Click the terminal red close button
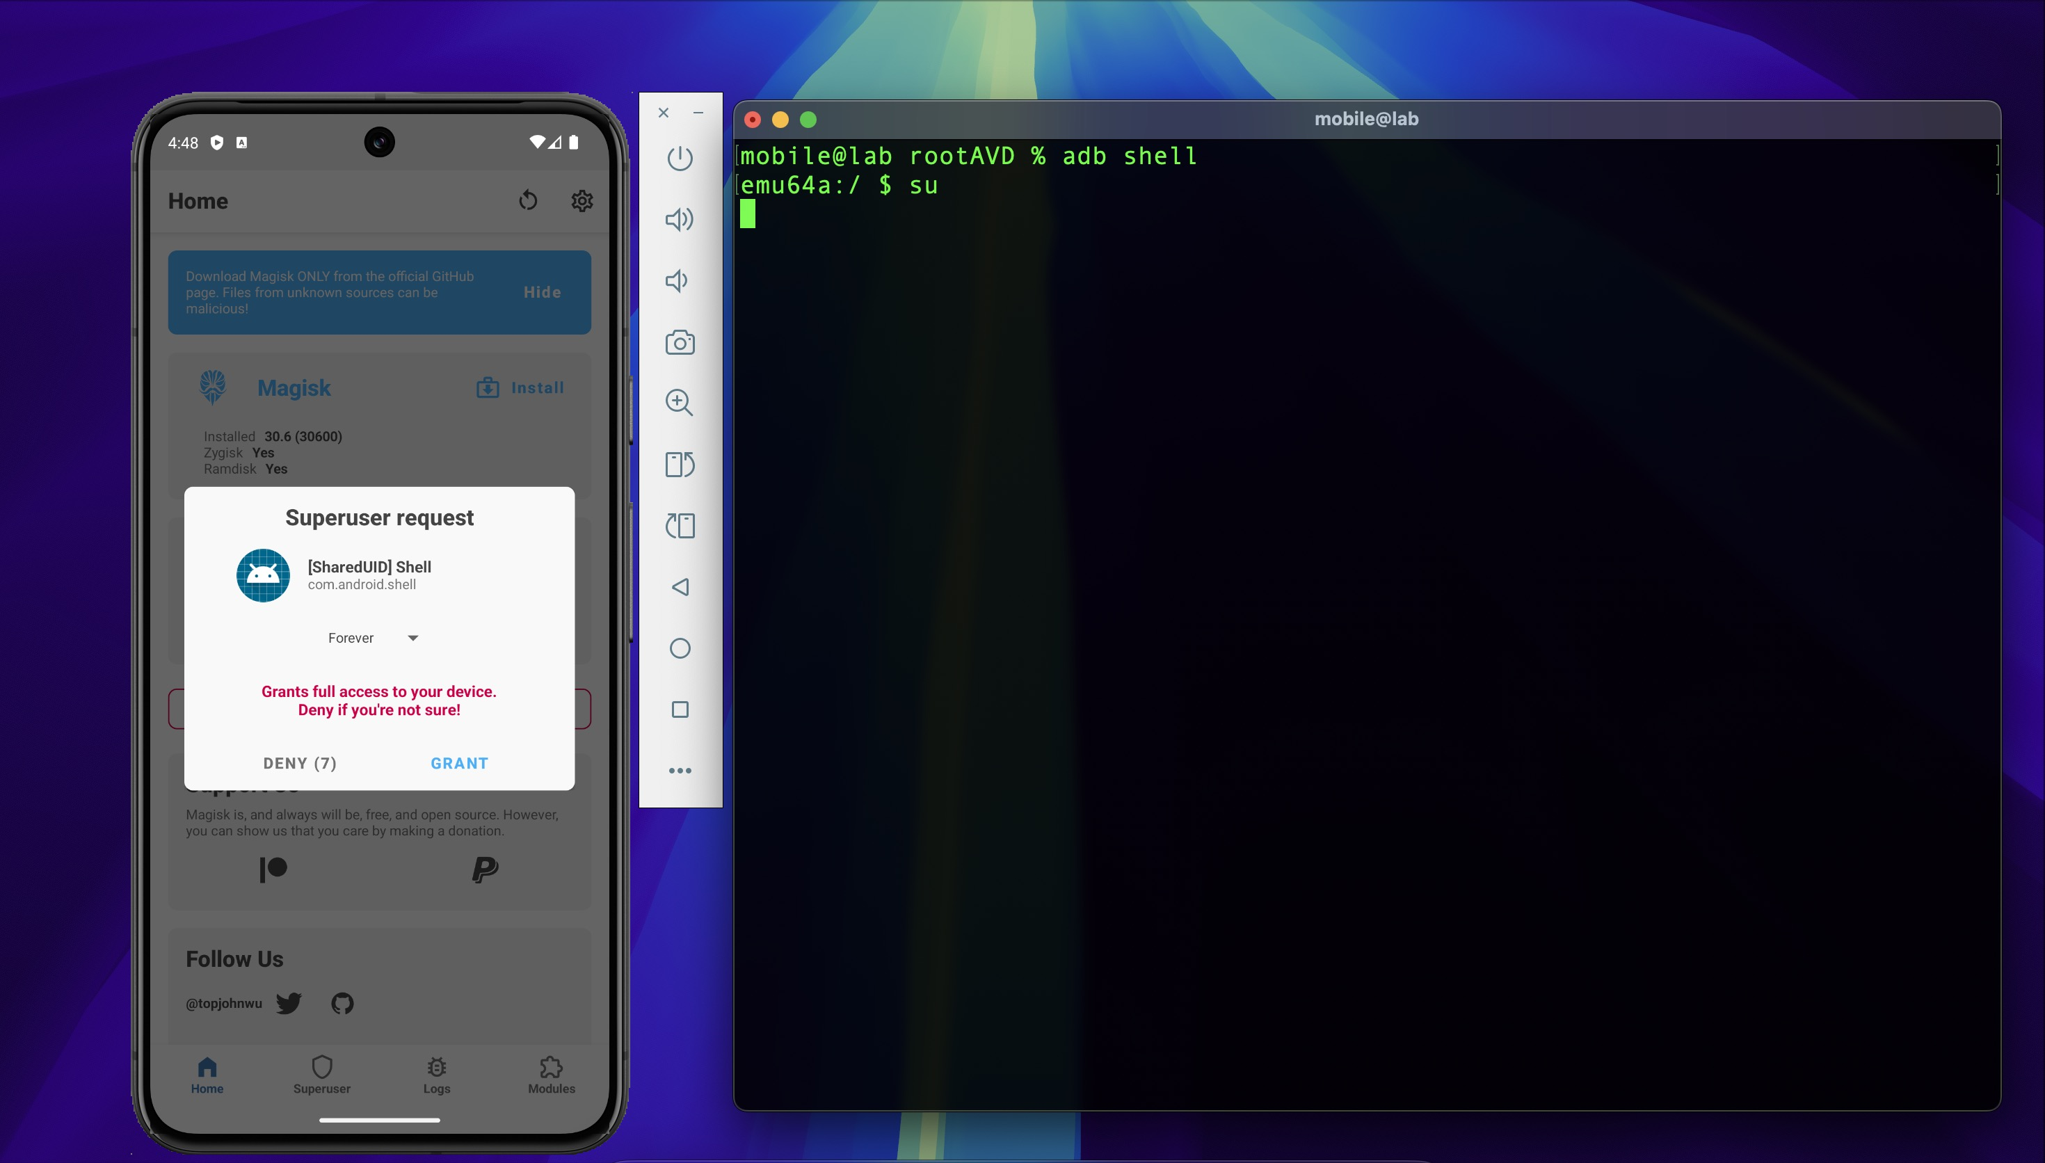 (752, 120)
